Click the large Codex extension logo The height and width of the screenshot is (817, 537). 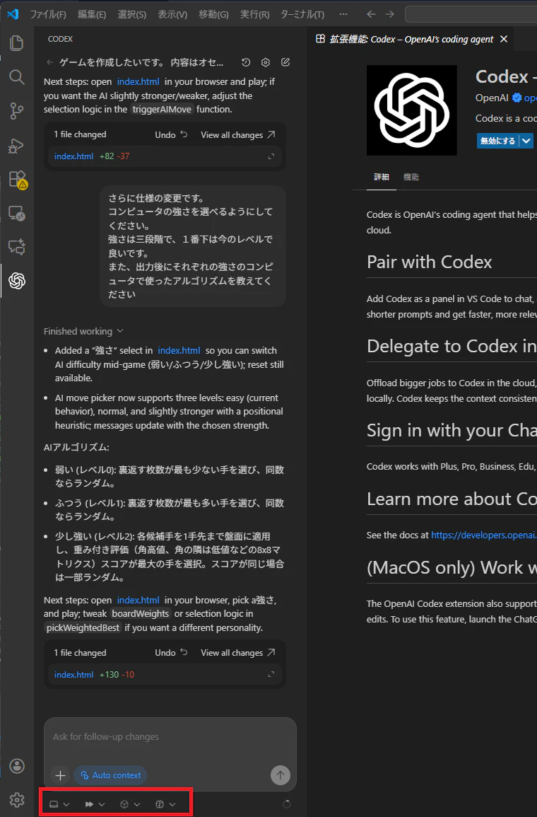pos(412,110)
